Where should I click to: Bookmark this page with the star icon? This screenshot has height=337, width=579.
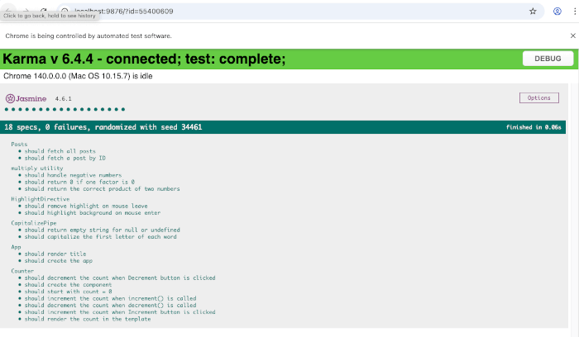533,12
